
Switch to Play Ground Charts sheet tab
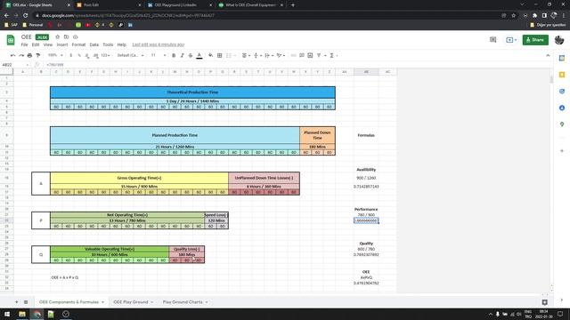click(x=185, y=302)
